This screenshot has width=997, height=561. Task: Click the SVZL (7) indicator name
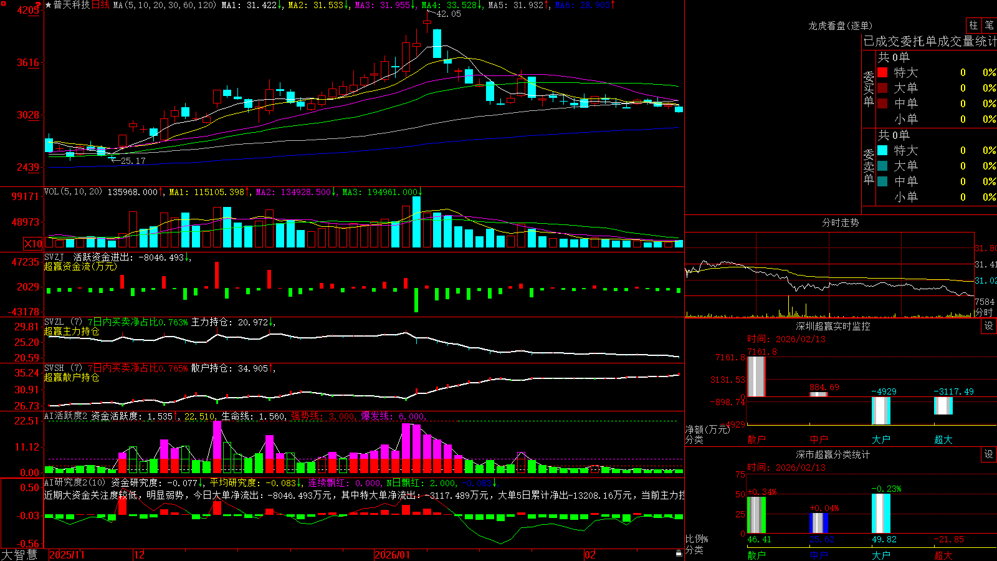[x=63, y=322]
